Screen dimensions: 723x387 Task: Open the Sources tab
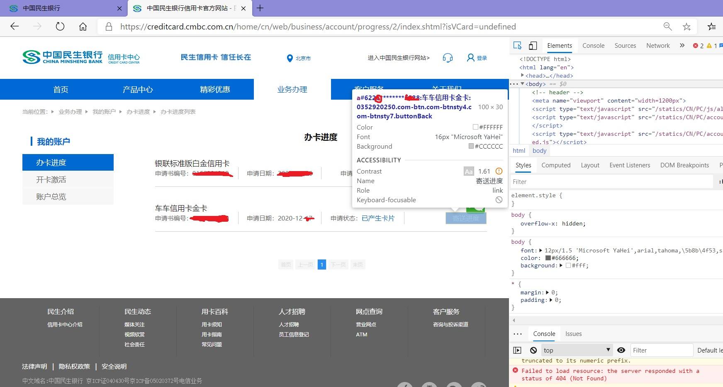click(625, 46)
